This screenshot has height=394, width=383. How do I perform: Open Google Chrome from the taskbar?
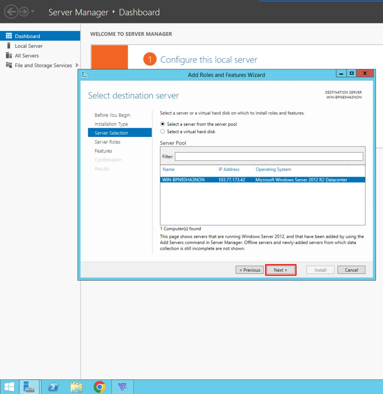pyautogui.click(x=100, y=387)
